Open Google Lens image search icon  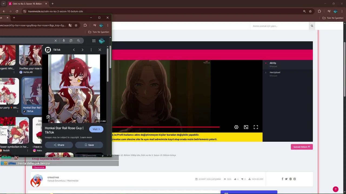[71, 41]
